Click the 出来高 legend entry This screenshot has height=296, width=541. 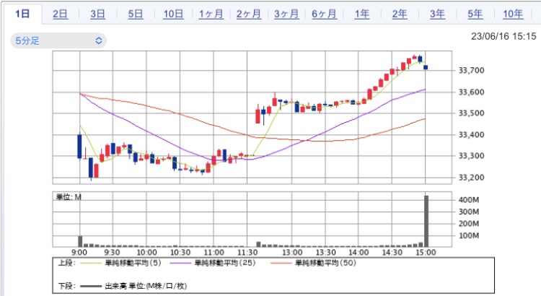(x=146, y=286)
